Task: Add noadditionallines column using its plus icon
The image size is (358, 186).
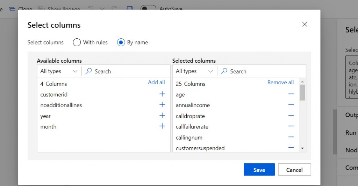Action: pos(162,105)
